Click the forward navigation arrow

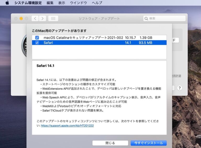click(42, 19)
